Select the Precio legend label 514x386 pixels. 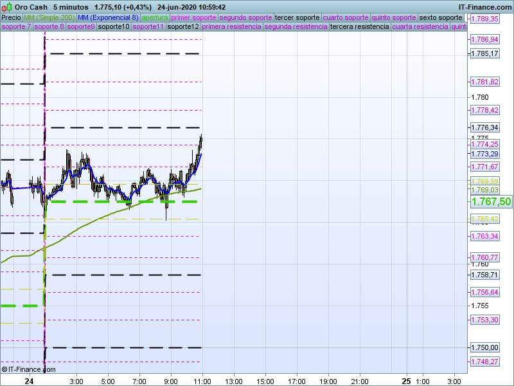pyautogui.click(x=11, y=17)
